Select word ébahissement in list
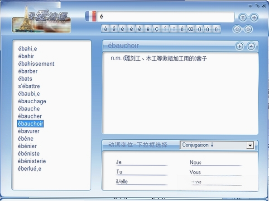Screen dimensions: 269x201 (x=36, y=64)
